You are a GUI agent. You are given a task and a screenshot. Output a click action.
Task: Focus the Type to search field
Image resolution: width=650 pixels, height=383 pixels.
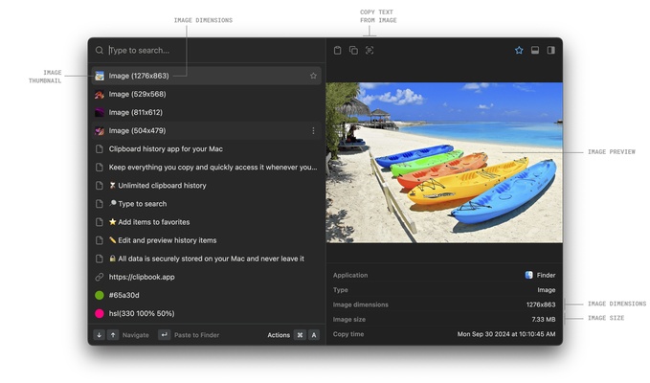(212, 50)
